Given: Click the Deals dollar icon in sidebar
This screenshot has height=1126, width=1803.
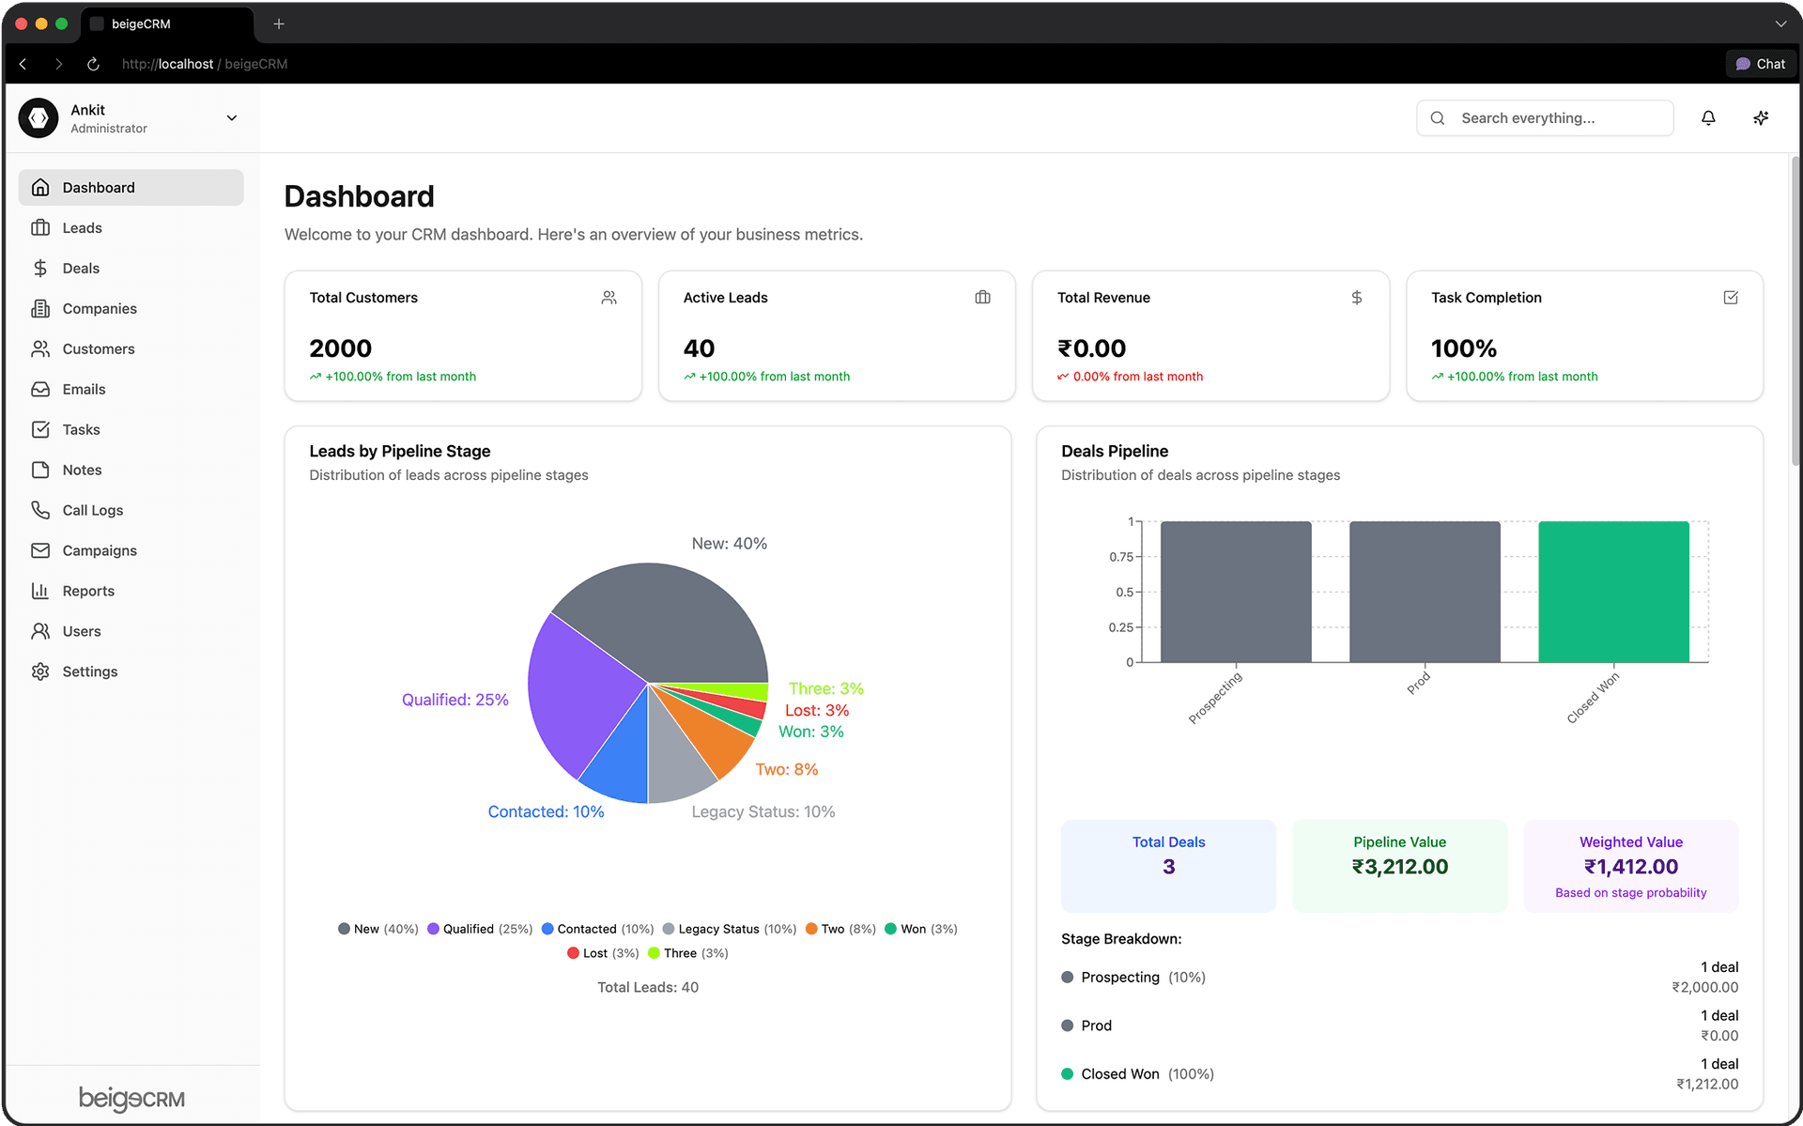Looking at the screenshot, I should coord(40,269).
